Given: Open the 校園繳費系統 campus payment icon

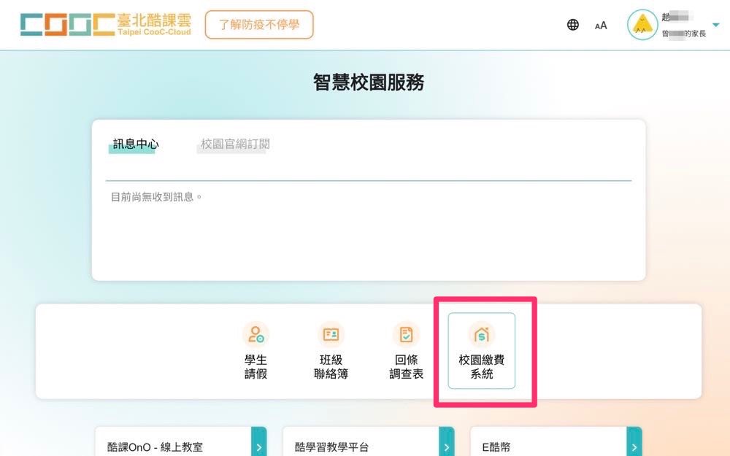Looking at the screenshot, I should click(481, 335).
